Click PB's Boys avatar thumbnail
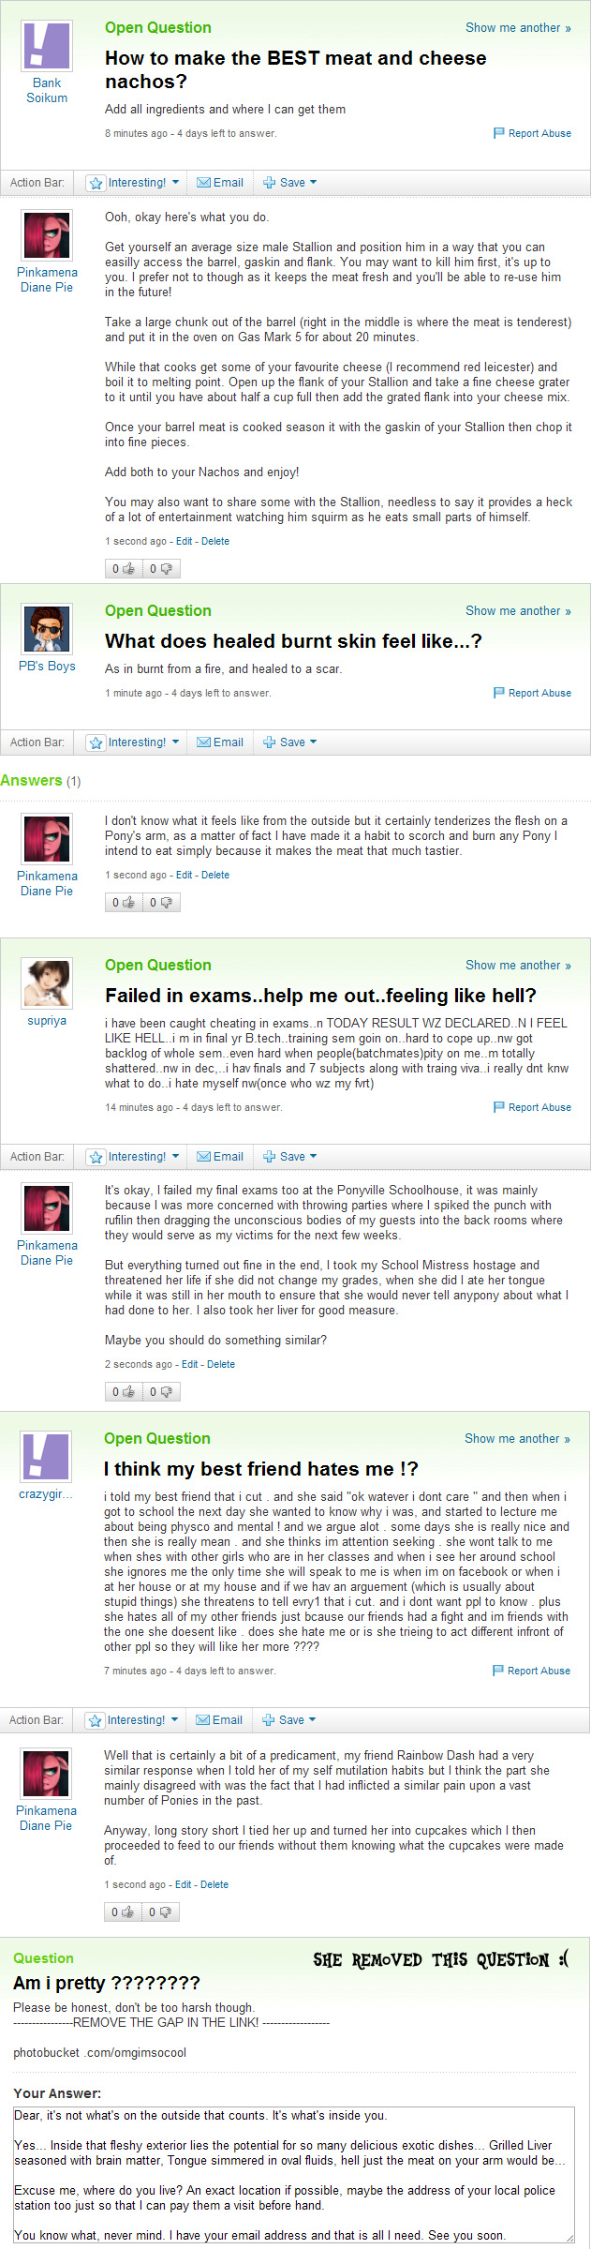 (x=47, y=628)
